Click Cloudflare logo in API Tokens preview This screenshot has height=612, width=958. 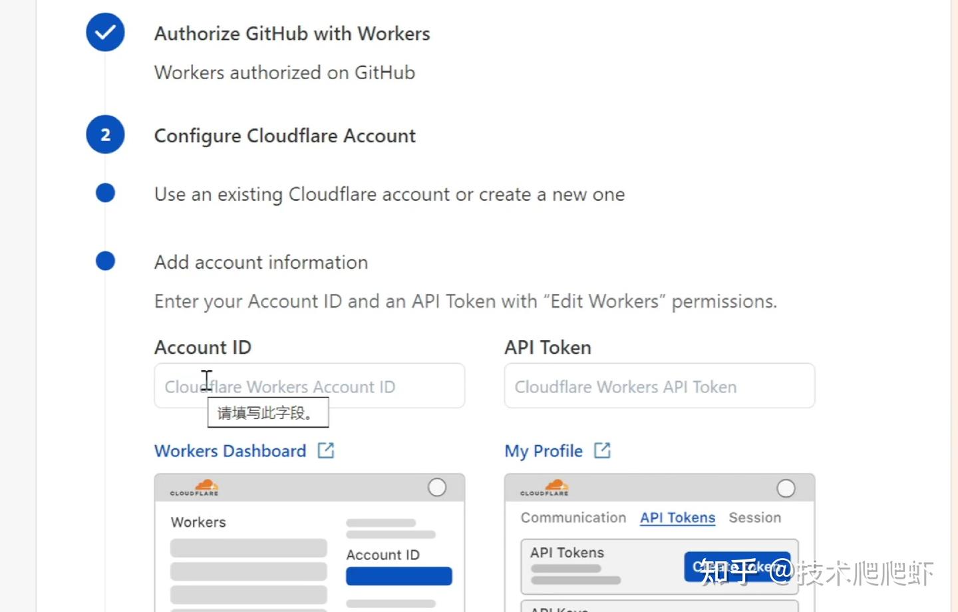coord(544,488)
